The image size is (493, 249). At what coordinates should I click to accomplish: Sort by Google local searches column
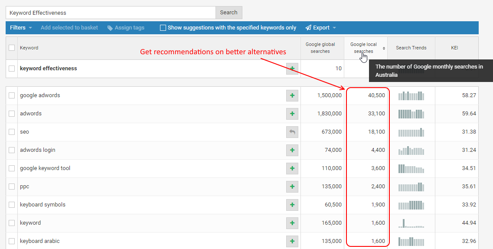coord(363,48)
